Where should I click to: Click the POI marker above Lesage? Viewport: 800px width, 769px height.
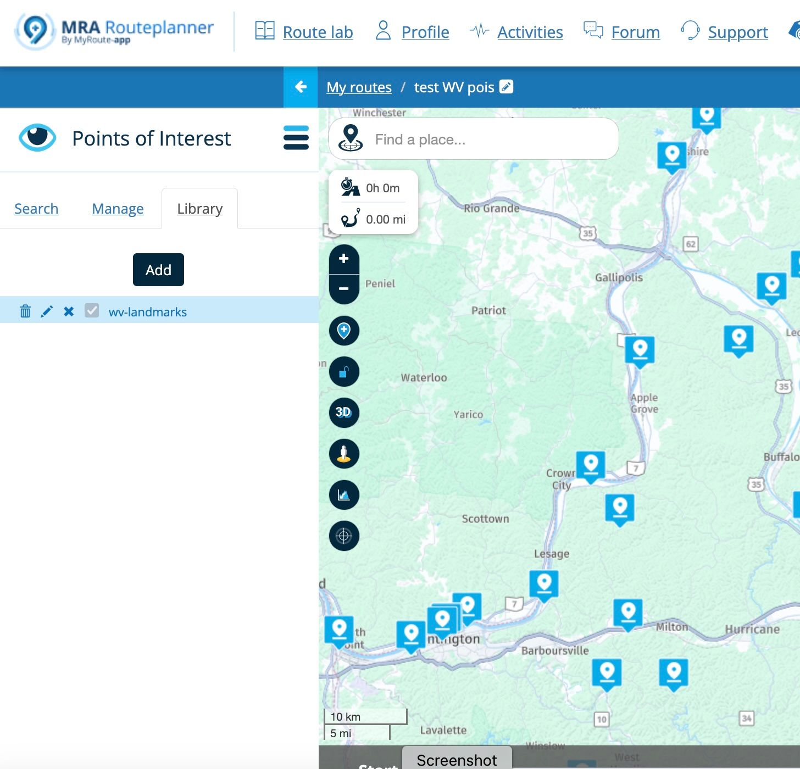620,509
